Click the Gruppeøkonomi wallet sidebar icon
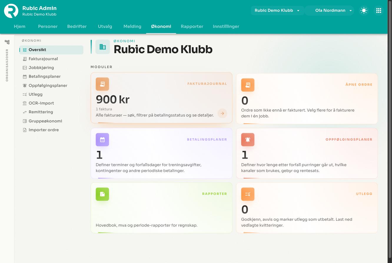392x263 pixels. point(25,121)
